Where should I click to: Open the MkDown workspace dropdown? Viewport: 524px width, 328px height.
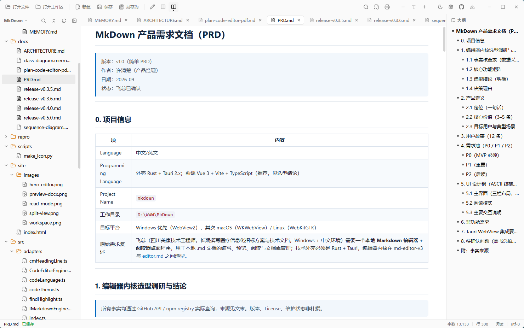pyautogui.click(x=16, y=20)
